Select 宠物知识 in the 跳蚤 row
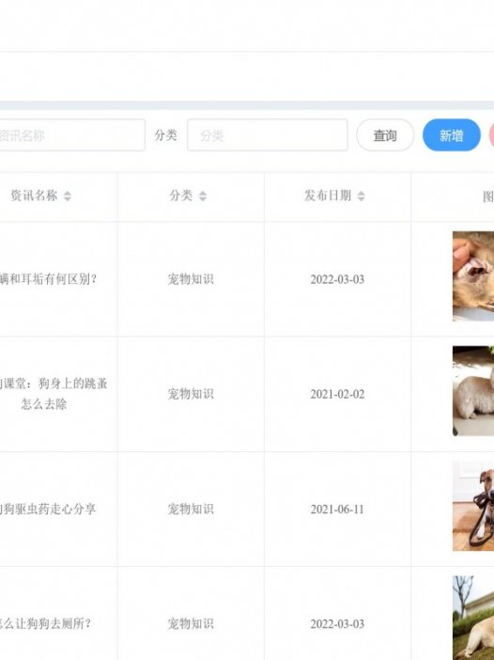 point(191,394)
